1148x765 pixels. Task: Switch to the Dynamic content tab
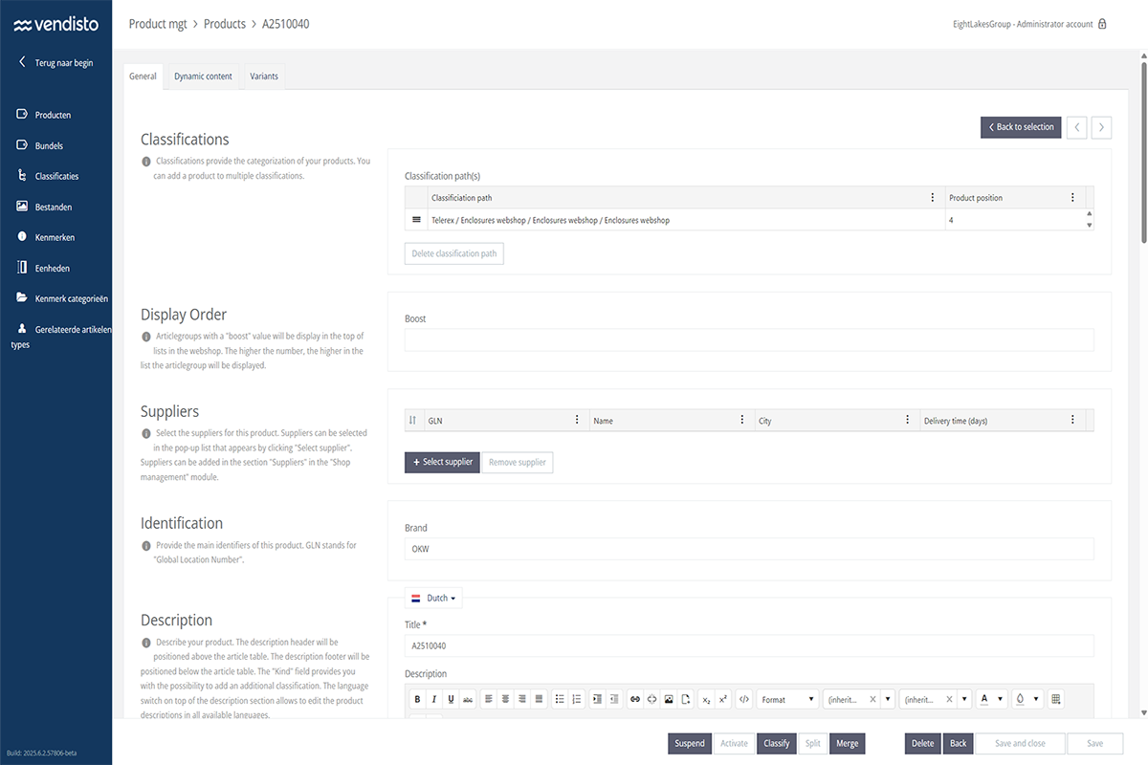pos(203,76)
